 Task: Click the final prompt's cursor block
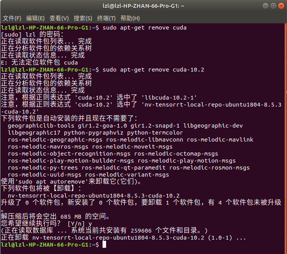[x=104, y=245]
